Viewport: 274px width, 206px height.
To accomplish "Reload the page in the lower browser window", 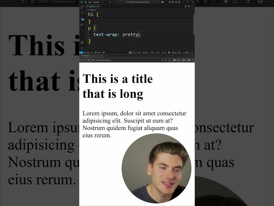I will click(x=89, y=60).
